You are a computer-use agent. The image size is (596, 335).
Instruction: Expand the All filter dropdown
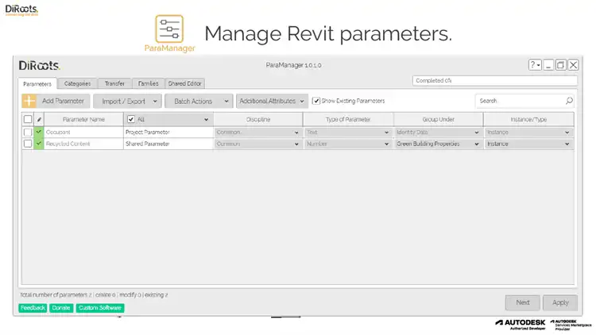point(206,119)
